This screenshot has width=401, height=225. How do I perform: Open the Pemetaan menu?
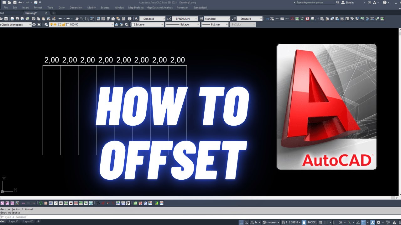183,7
